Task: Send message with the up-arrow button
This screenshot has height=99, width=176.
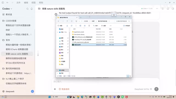Action: click(156, 89)
